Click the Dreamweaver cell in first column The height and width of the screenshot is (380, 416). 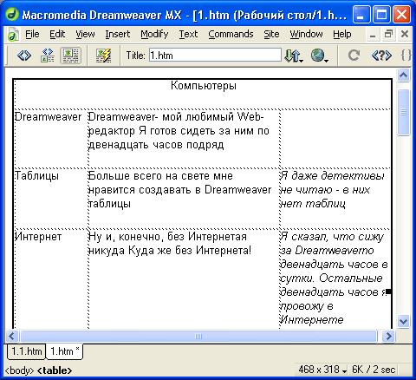[x=48, y=117]
